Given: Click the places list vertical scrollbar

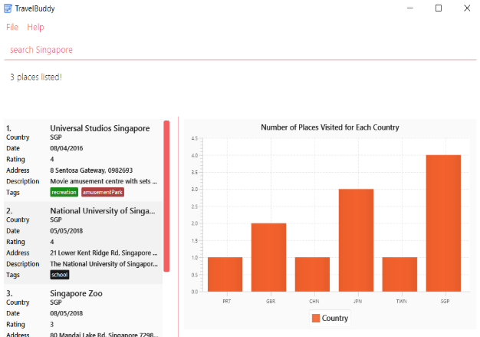Looking at the screenshot, I should pos(166,196).
